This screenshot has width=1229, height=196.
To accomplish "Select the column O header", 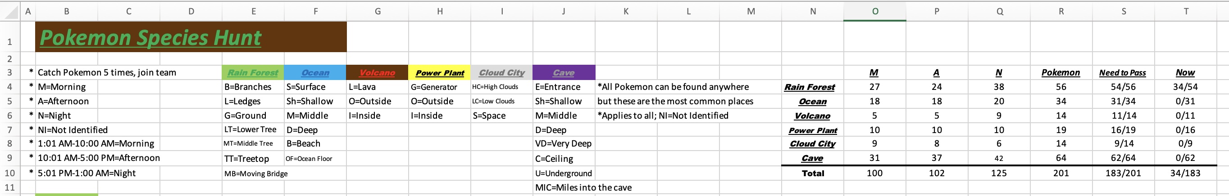I will [x=874, y=11].
